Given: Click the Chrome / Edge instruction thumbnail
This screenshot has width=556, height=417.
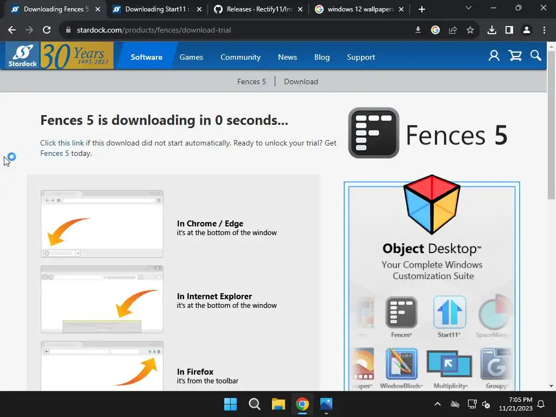Looking at the screenshot, I should [x=102, y=224].
